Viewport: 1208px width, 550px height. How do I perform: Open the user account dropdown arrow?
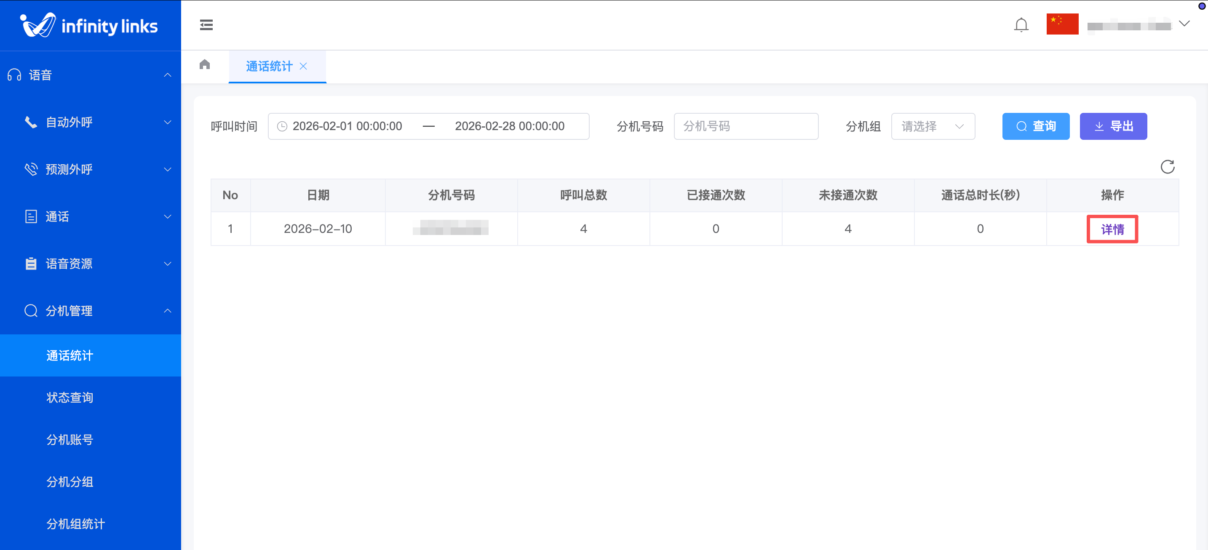tap(1184, 24)
